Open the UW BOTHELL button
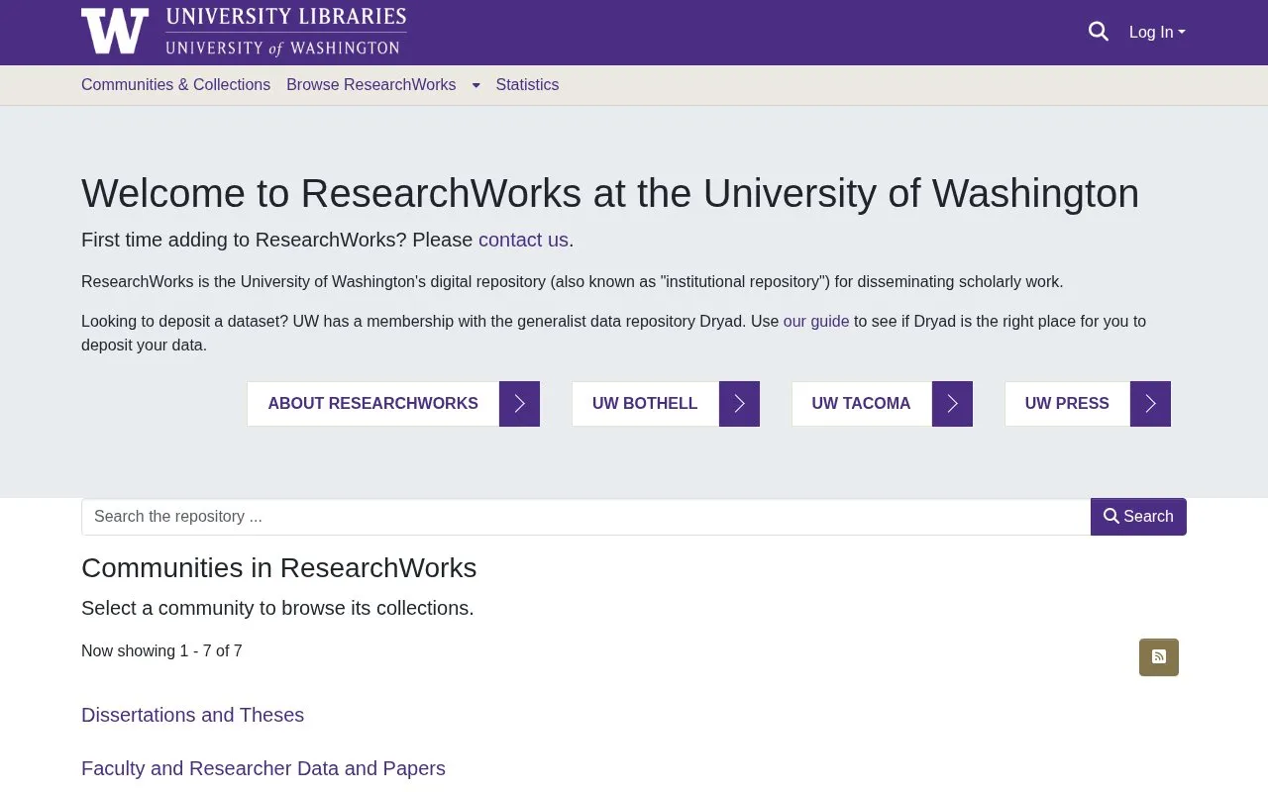The image size is (1268, 792). click(645, 404)
